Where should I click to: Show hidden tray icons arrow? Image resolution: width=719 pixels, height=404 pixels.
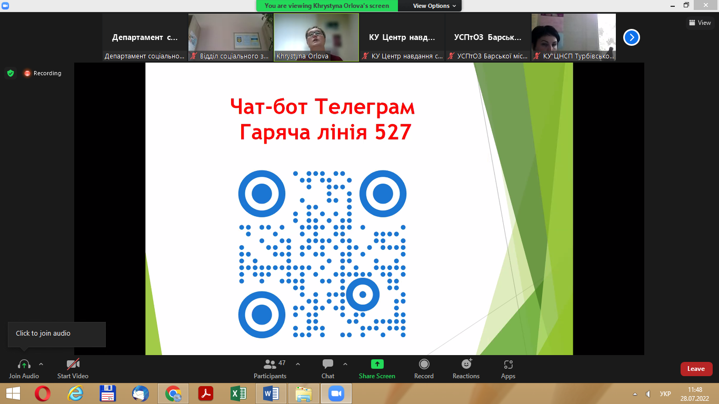pyautogui.click(x=635, y=393)
